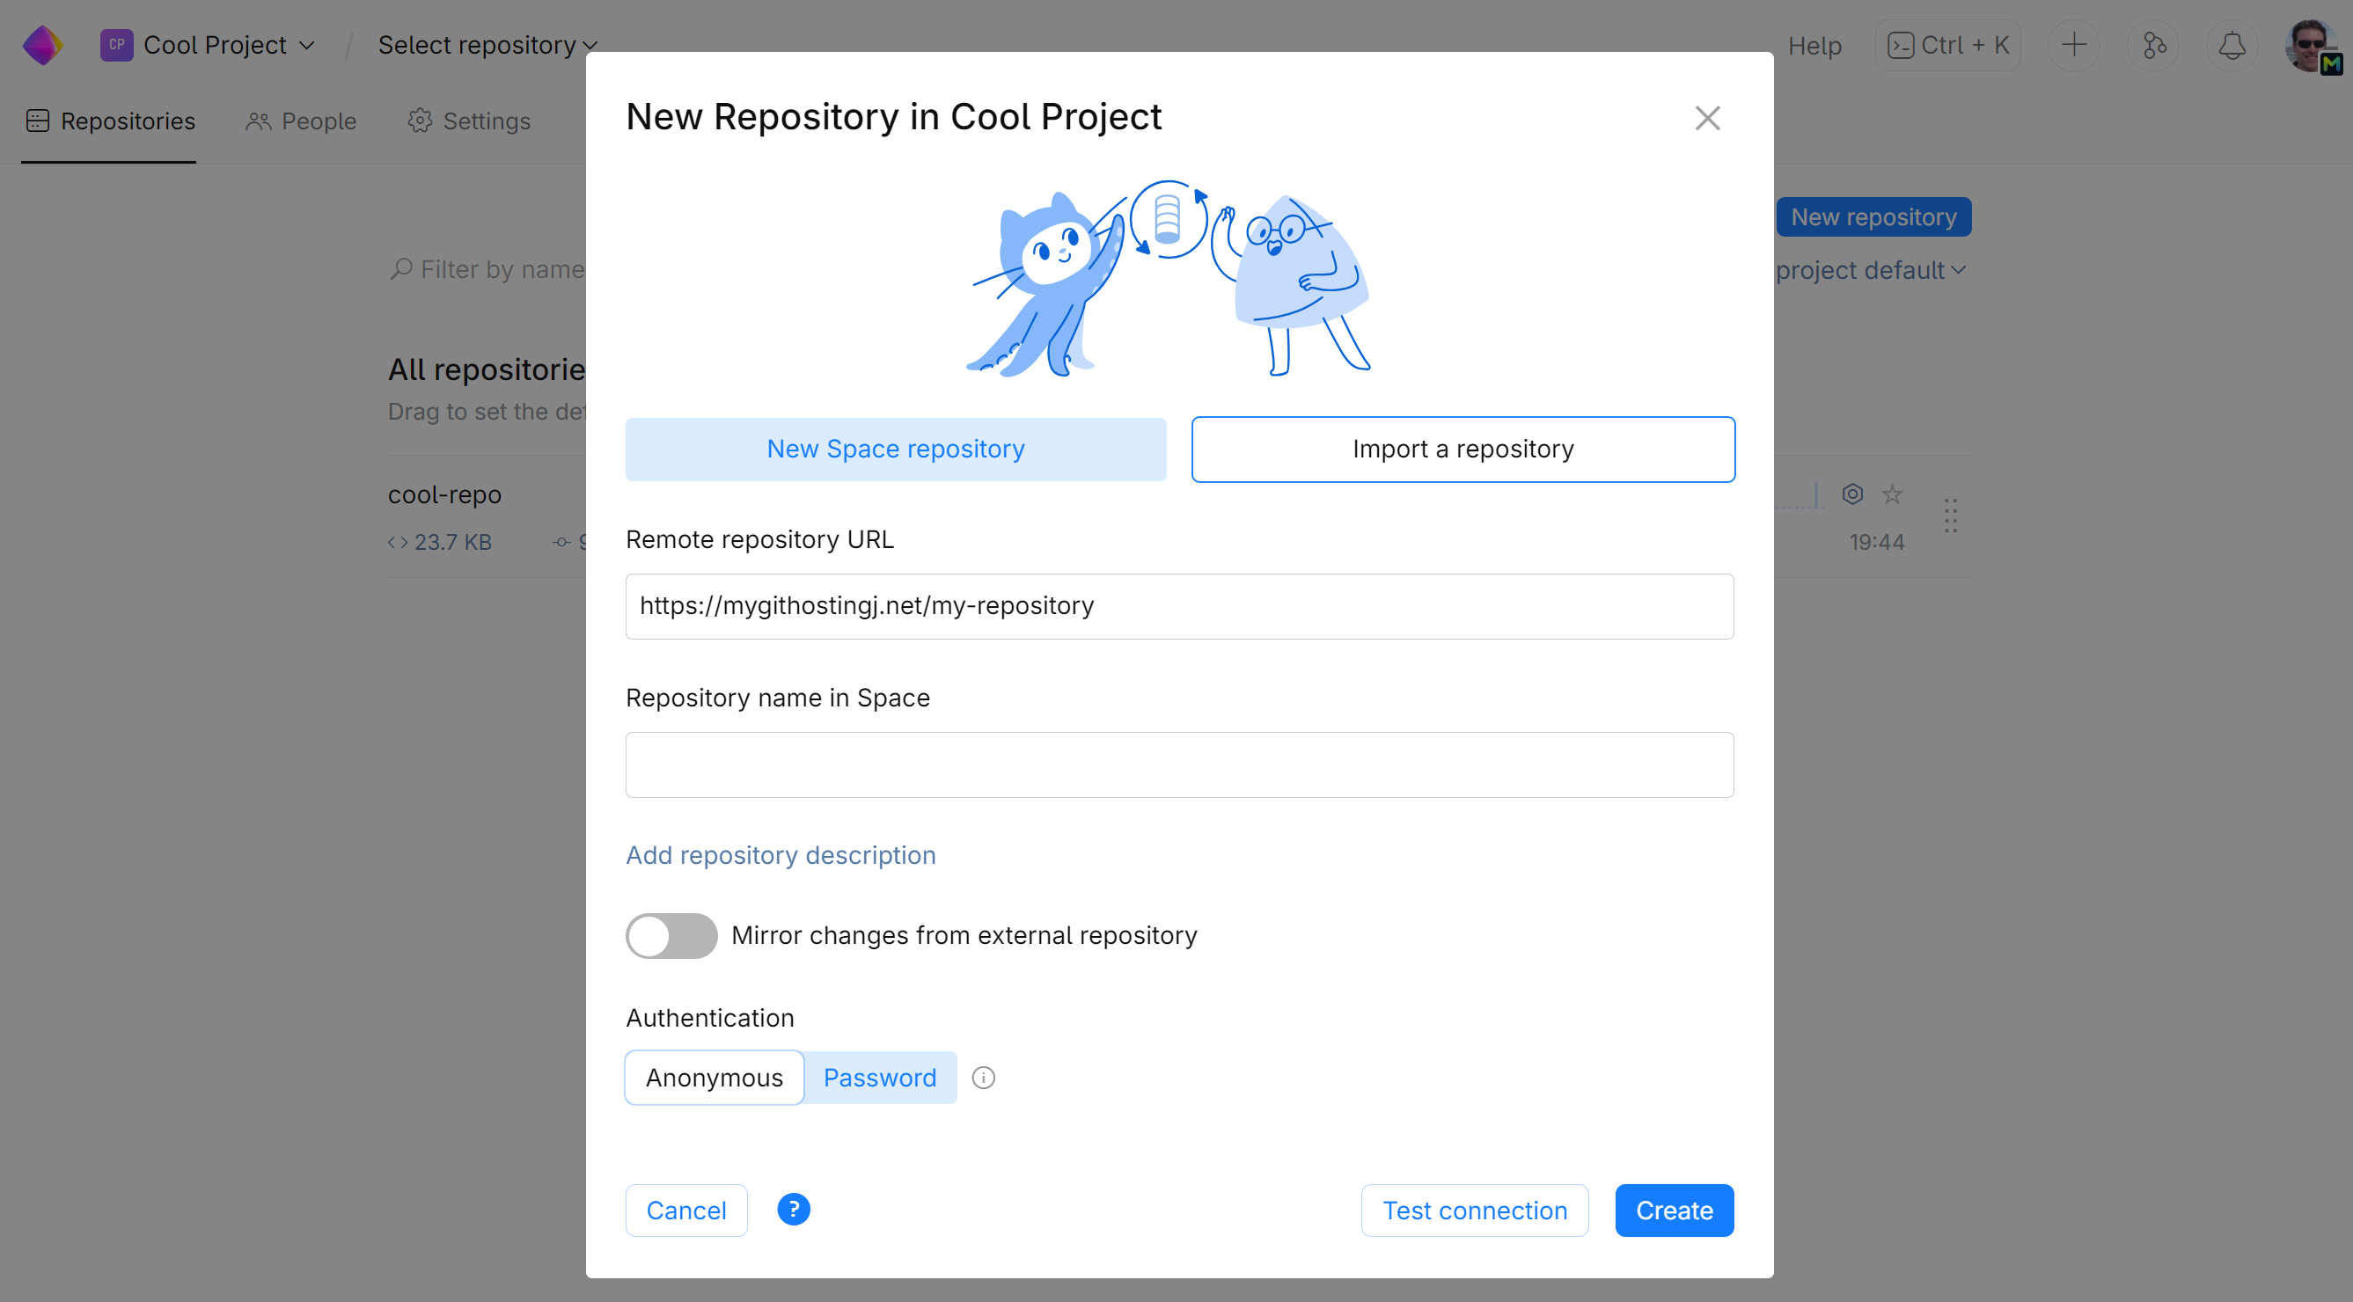The image size is (2353, 1302).
Task: Open the Settings tab
Action: [x=469, y=121]
